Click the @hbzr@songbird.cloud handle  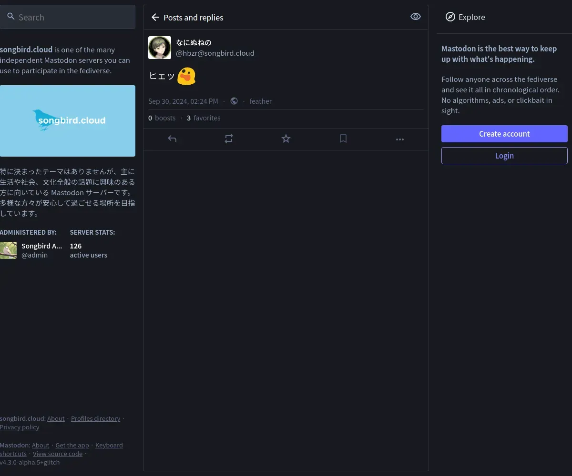215,53
